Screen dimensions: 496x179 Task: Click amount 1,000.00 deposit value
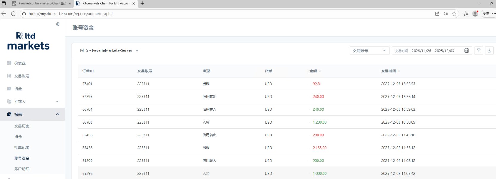[320, 173]
